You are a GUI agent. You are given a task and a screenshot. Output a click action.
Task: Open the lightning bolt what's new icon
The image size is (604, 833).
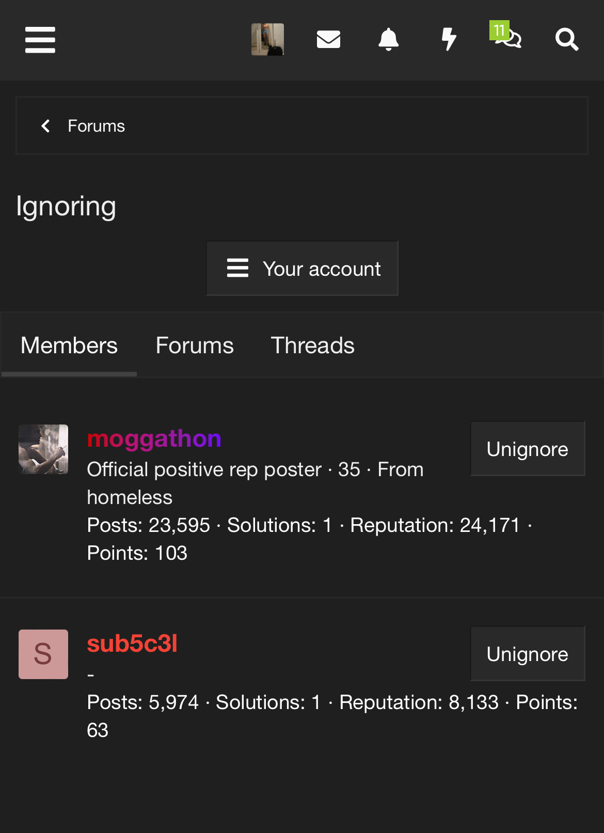click(449, 39)
